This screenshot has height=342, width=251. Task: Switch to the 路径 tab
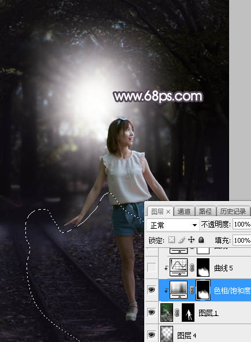(205, 211)
